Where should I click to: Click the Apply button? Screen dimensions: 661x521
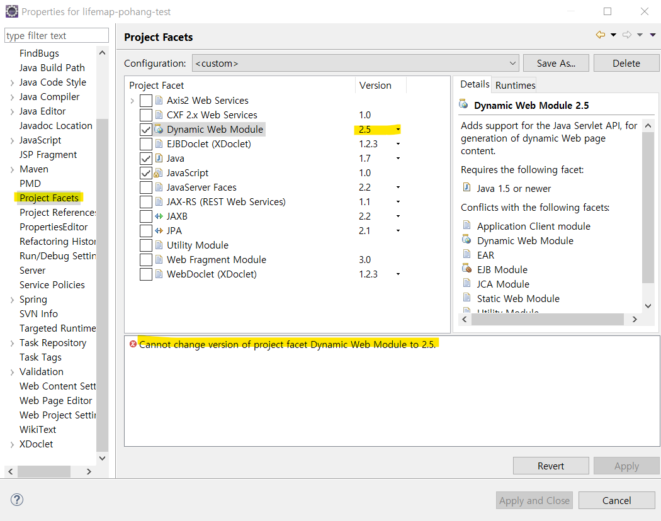[x=626, y=466]
